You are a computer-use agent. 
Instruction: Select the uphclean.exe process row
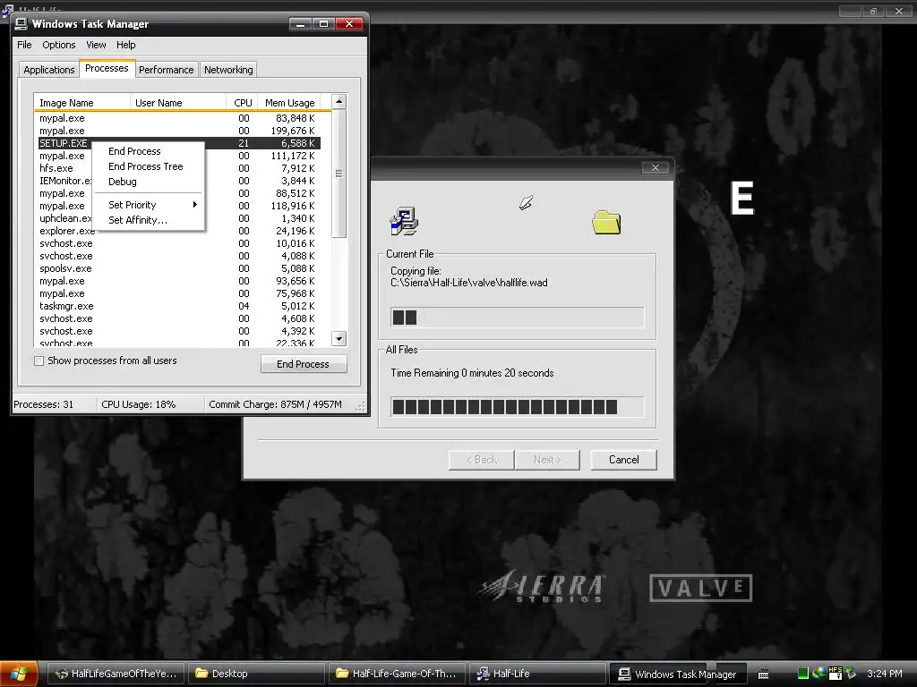[179, 218]
